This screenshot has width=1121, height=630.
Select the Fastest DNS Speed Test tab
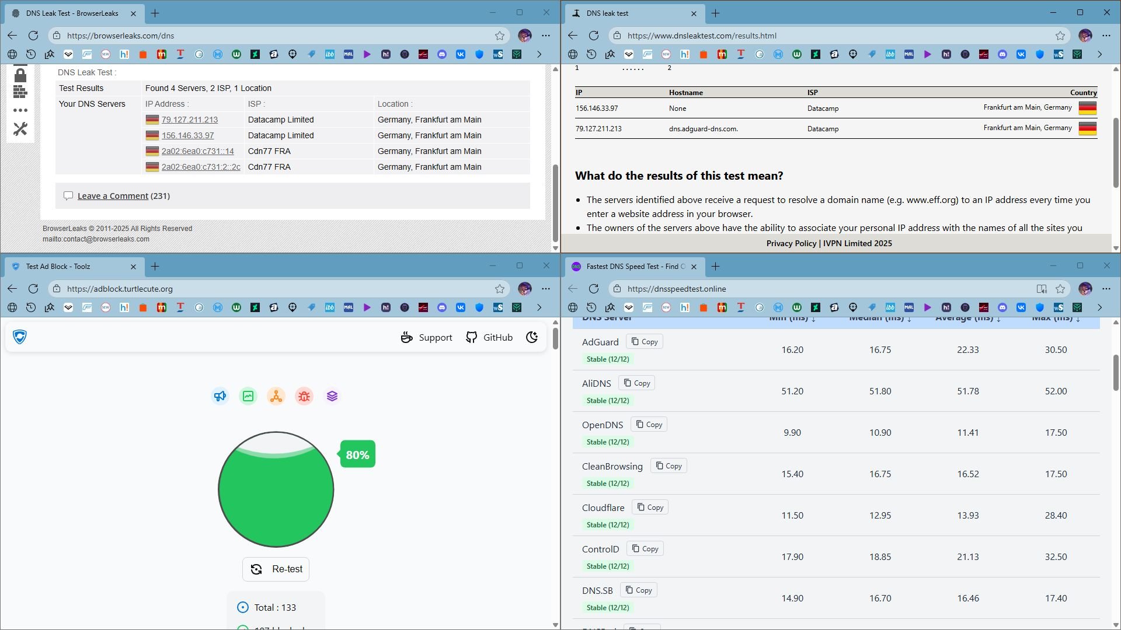635,267
